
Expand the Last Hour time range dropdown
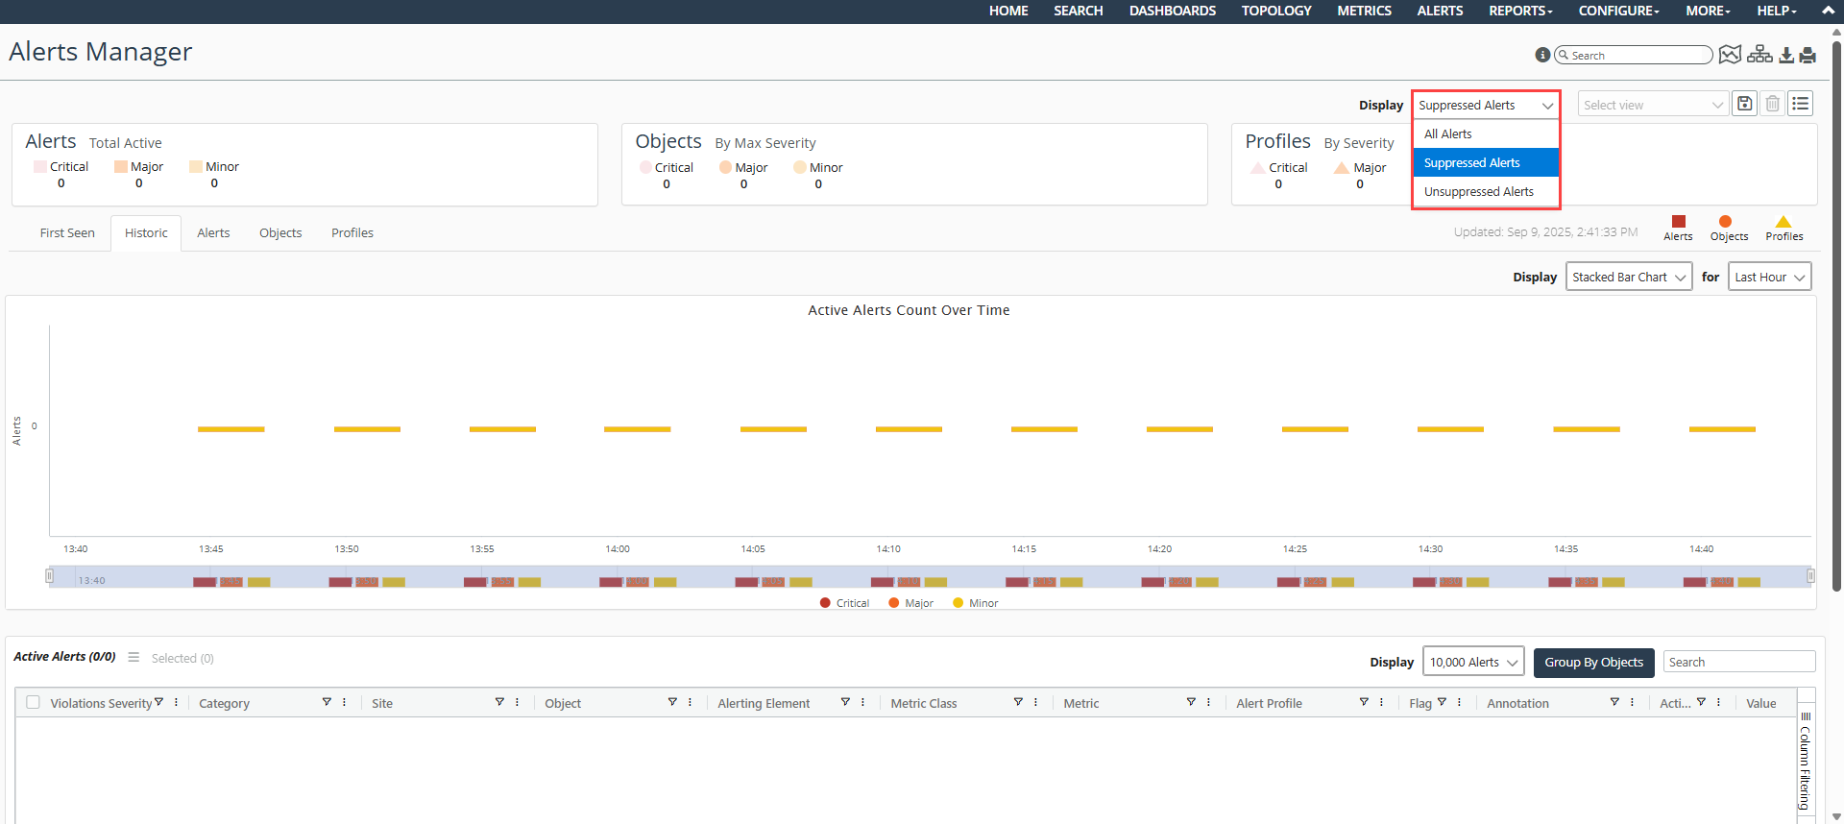1769,277
